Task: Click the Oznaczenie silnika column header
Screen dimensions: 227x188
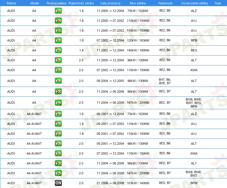Action: click(194, 3)
